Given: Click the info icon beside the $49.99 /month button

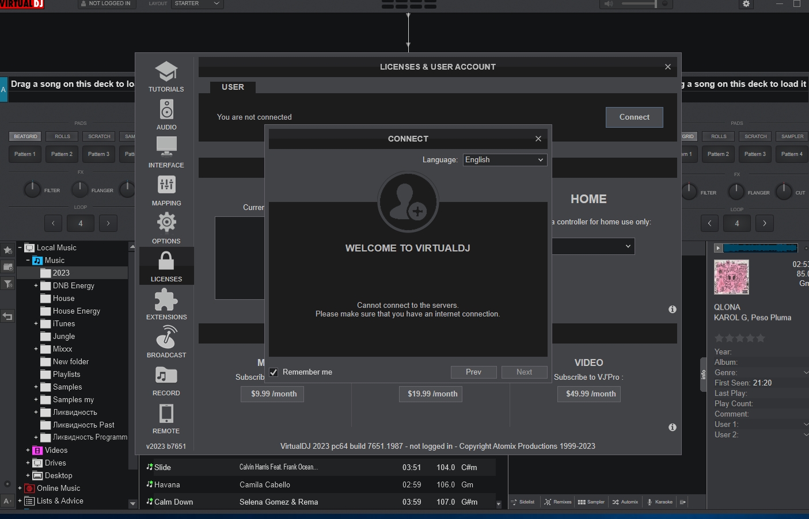Looking at the screenshot, I should pyautogui.click(x=672, y=428).
